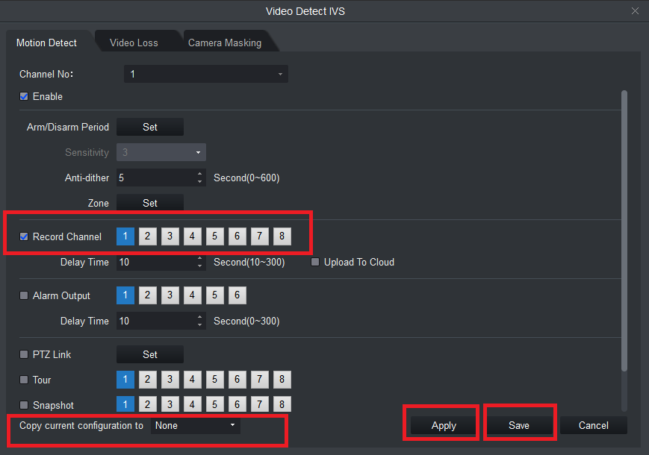Uncheck the Record Channel checkbox

tap(24, 236)
